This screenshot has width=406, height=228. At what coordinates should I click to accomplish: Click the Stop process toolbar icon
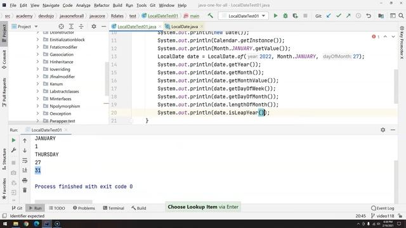click(x=305, y=16)
